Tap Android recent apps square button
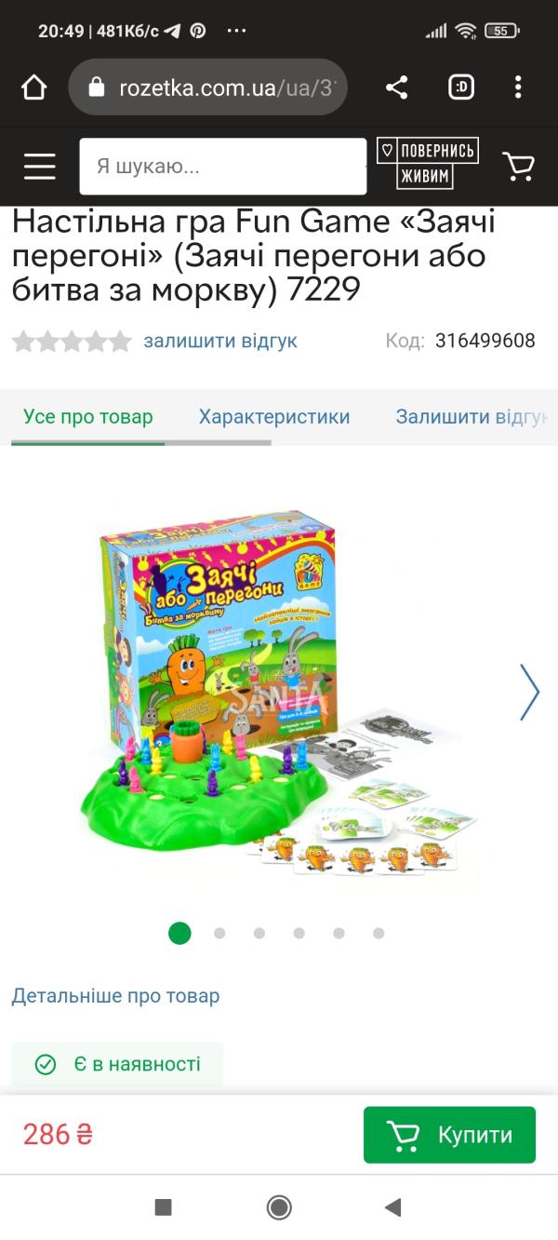 coord(163,1207)
